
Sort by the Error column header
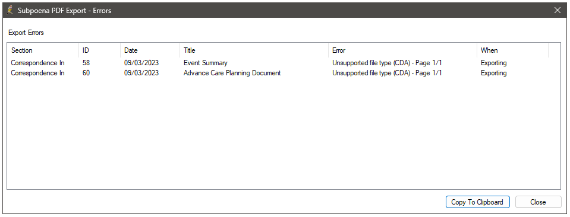402,50
